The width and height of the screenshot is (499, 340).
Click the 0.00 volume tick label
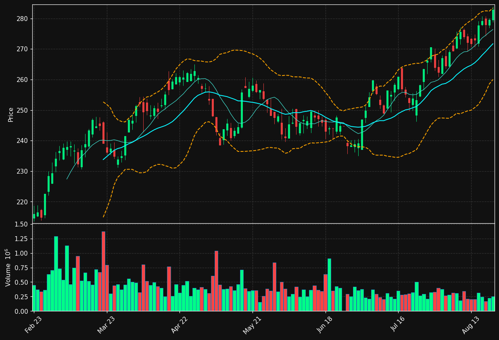coord(21,311)
